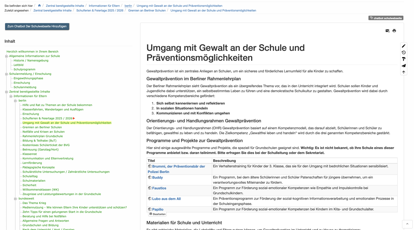Image resolution: width=414 pixels, height=230 pixels.
Task: Collapse 'Allgemeine Informationen zur Schule' tree node
Action: click(6, 56)
